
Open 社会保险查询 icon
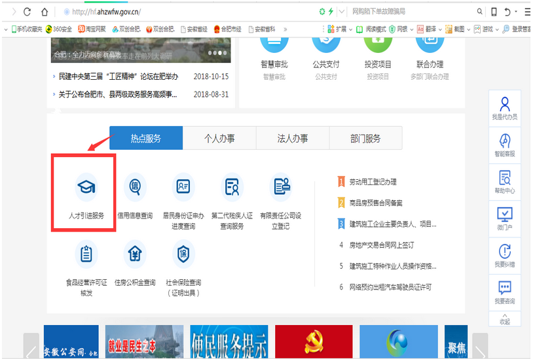(183, 254)
